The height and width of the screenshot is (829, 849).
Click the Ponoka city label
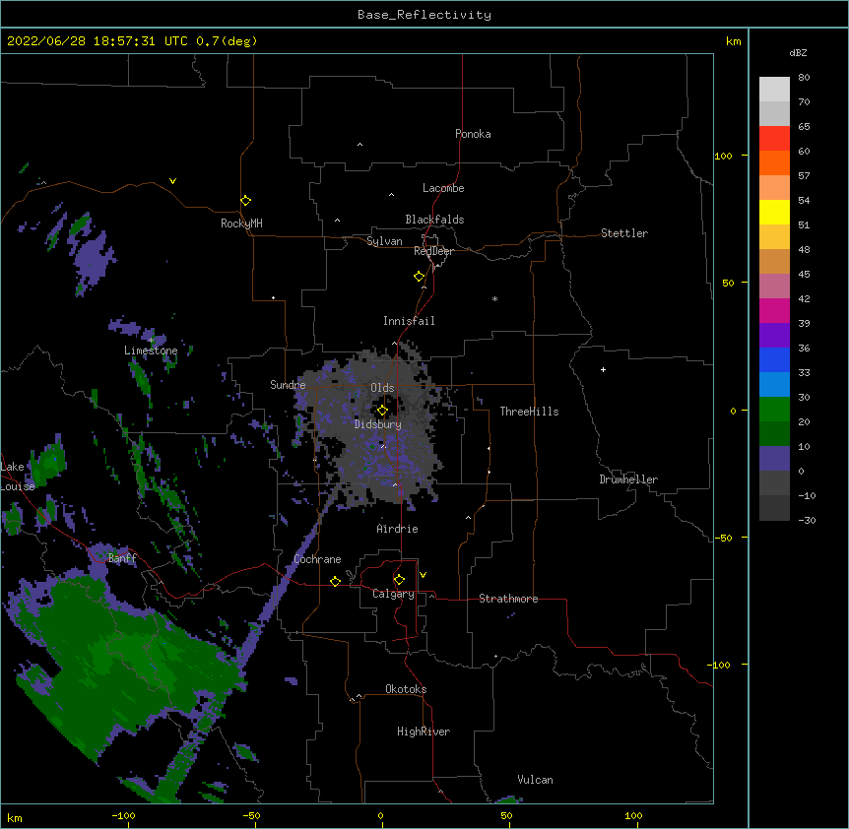(473, 134)
